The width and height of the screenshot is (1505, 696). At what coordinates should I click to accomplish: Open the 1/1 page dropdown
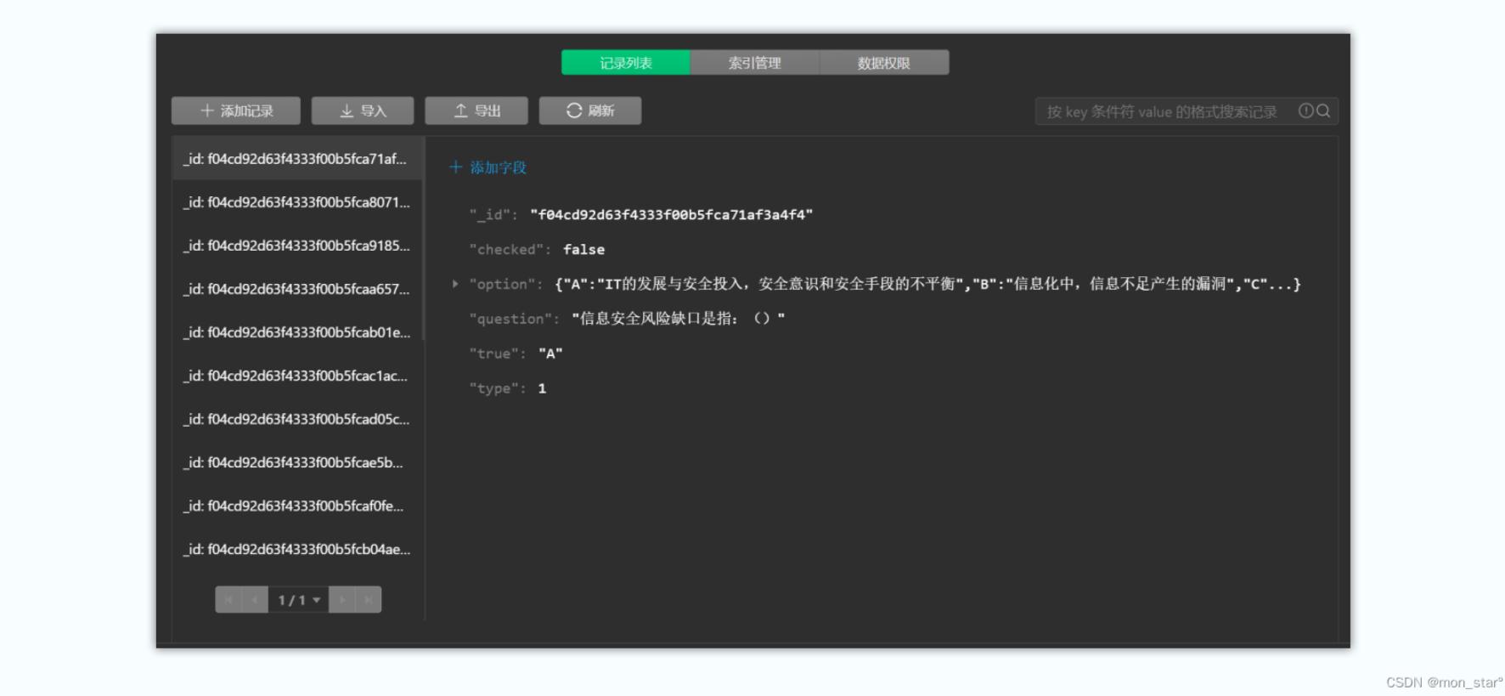pyautogui.click(x=299, y=600)
